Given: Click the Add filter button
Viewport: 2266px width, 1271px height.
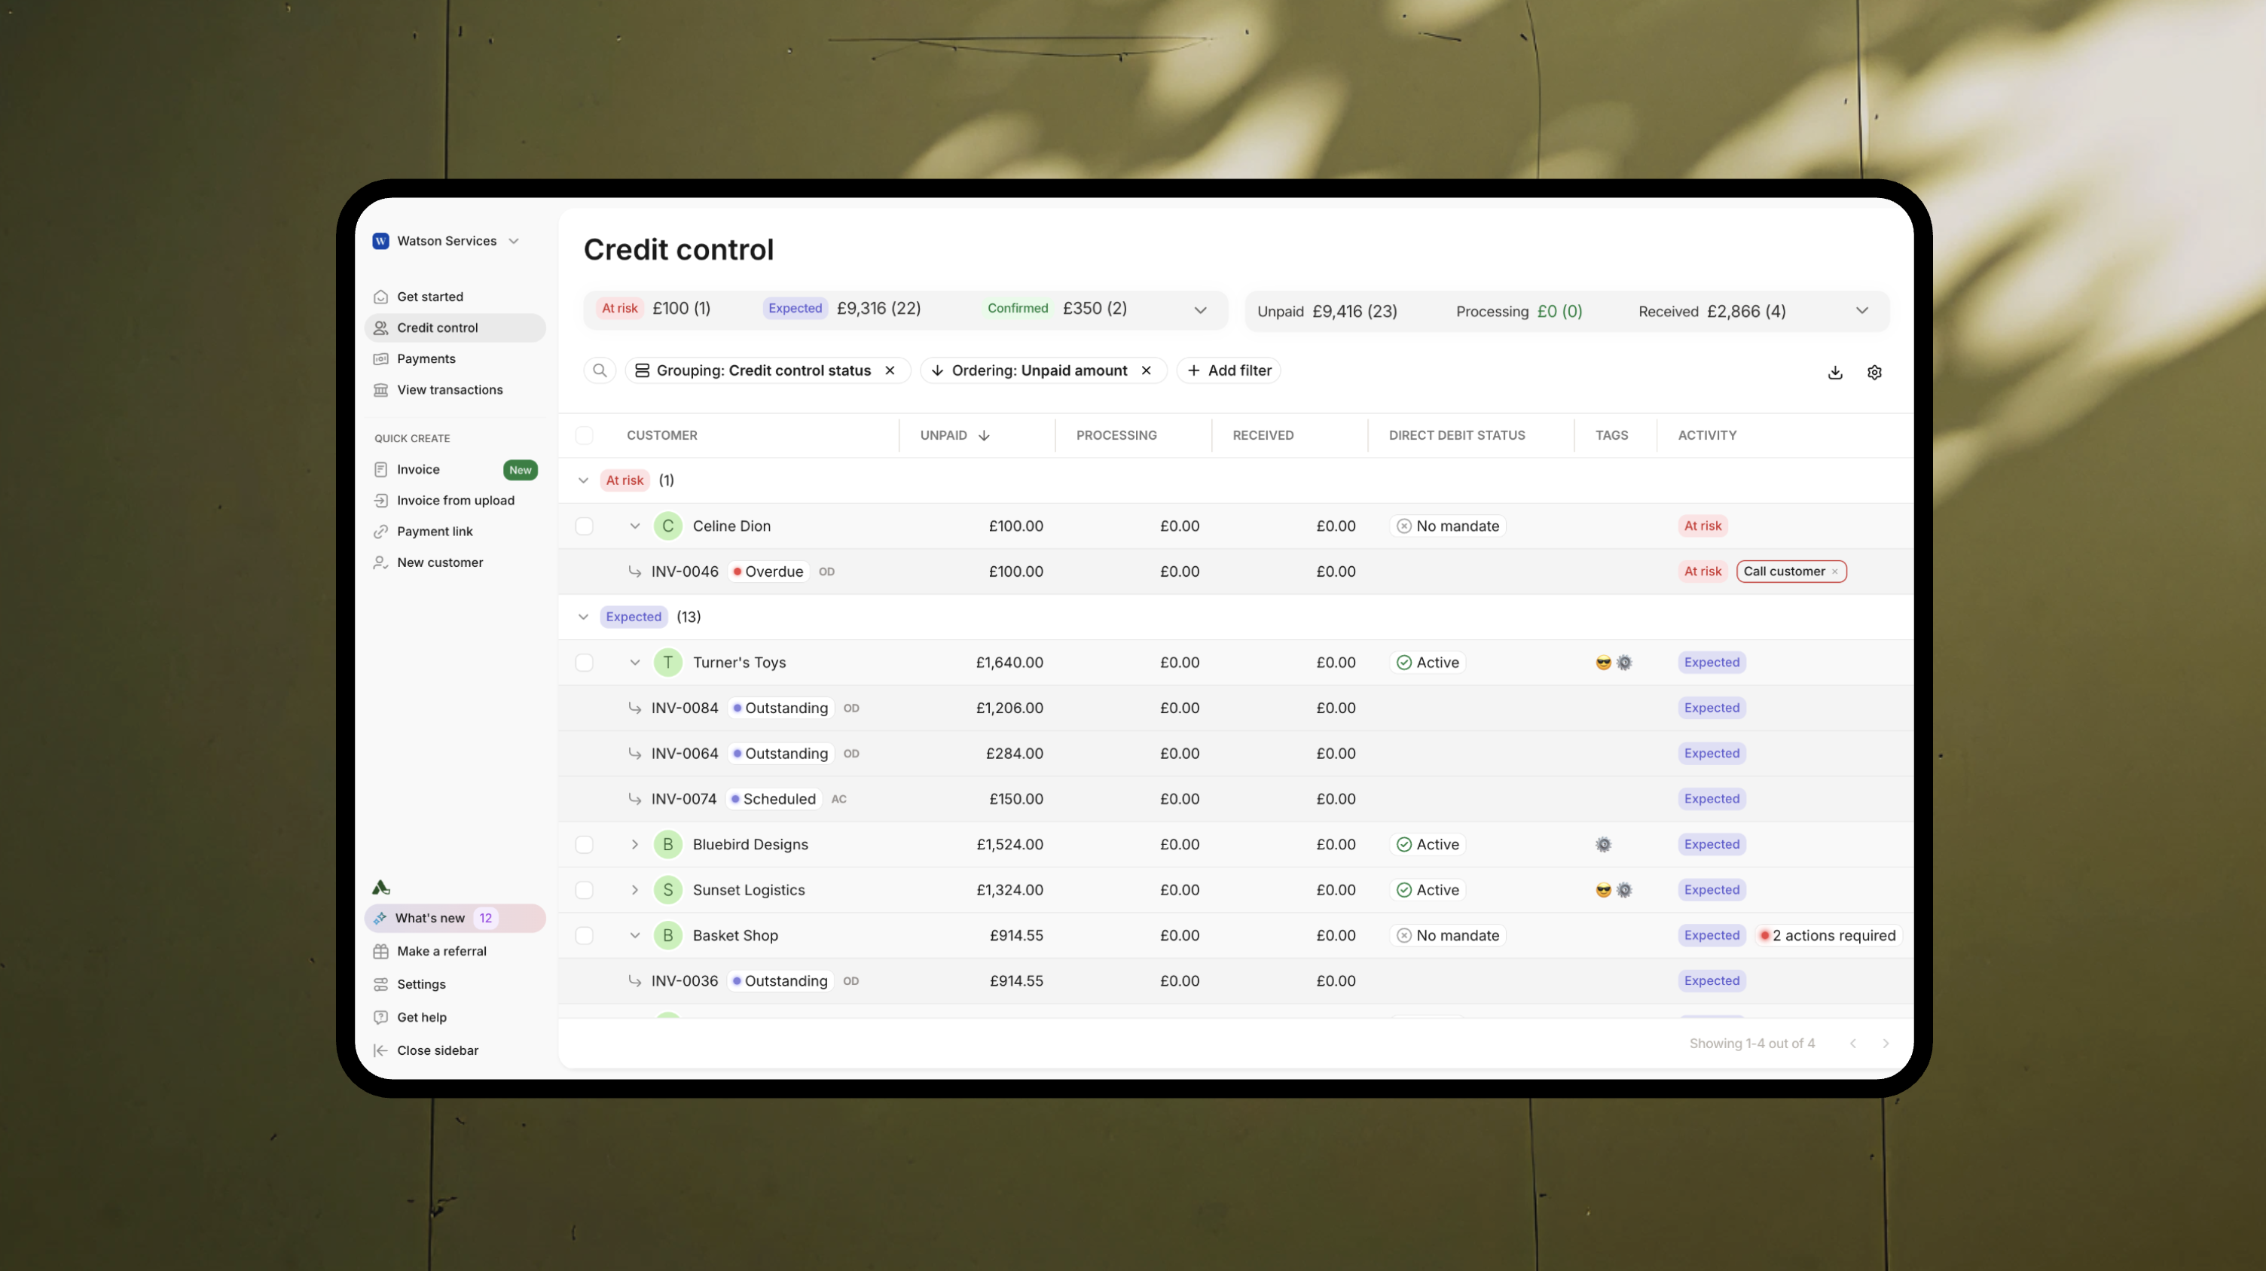Looking at the screenshot, I should point(1229,371).
